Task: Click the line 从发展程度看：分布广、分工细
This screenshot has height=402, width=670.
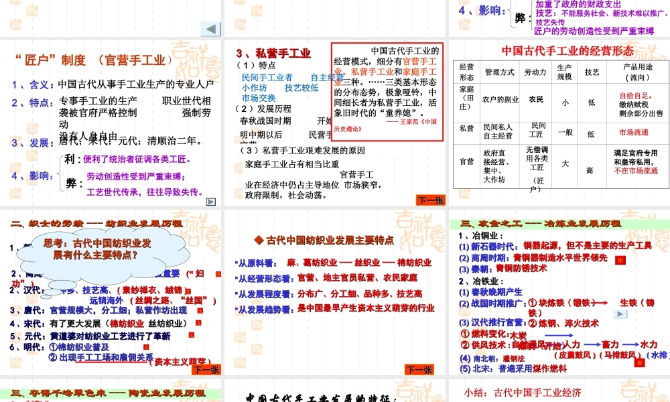Action: (x=328, y=294)
